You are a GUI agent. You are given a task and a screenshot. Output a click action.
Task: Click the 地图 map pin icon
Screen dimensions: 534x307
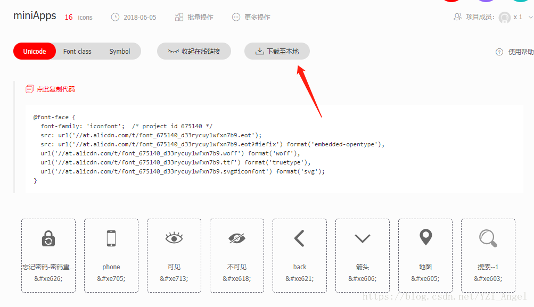coord(426,237)
